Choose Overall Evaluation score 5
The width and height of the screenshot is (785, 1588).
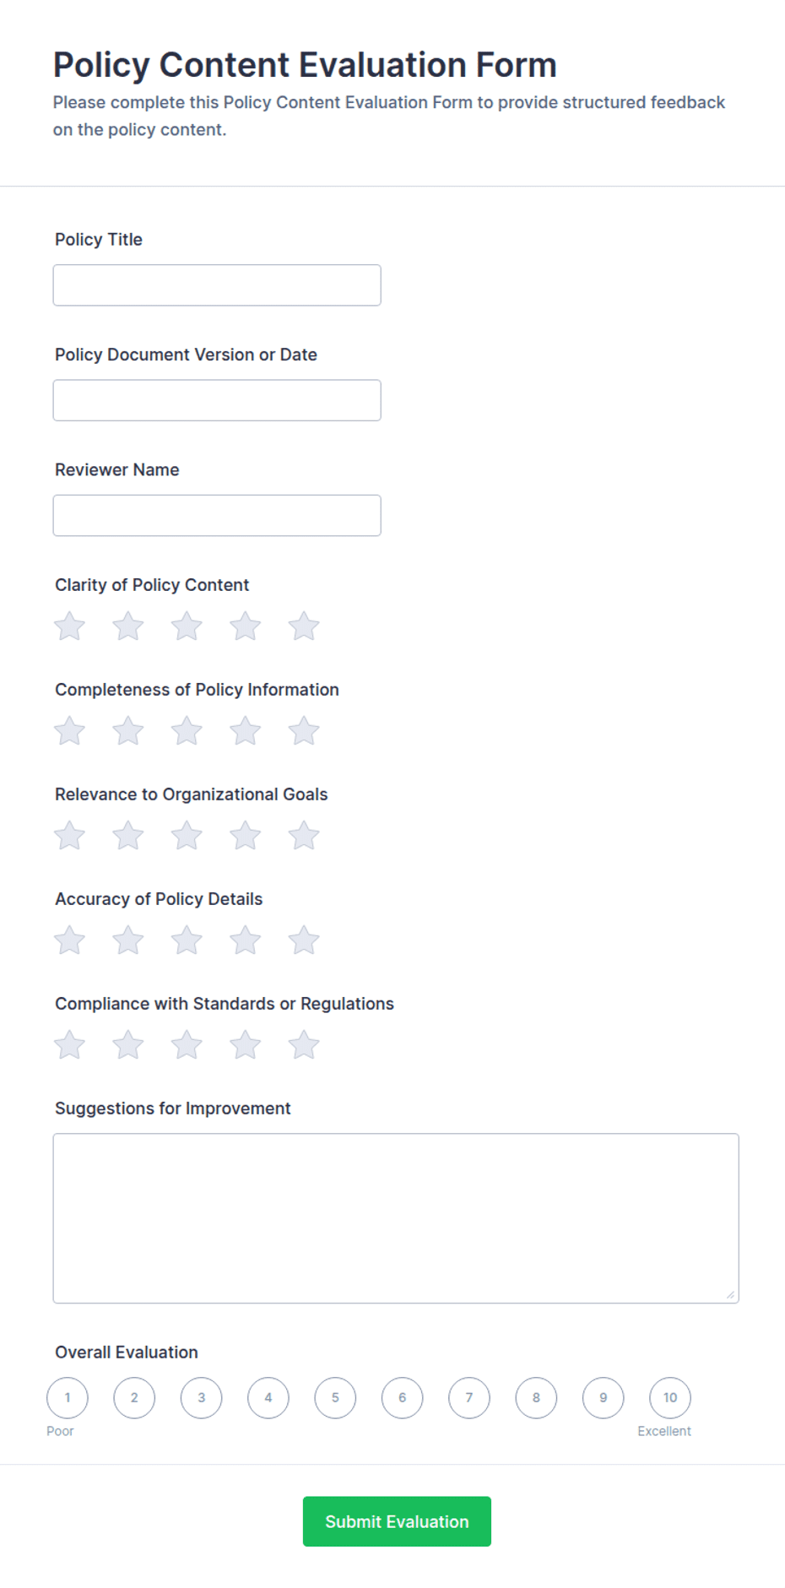coord(335,1398)
